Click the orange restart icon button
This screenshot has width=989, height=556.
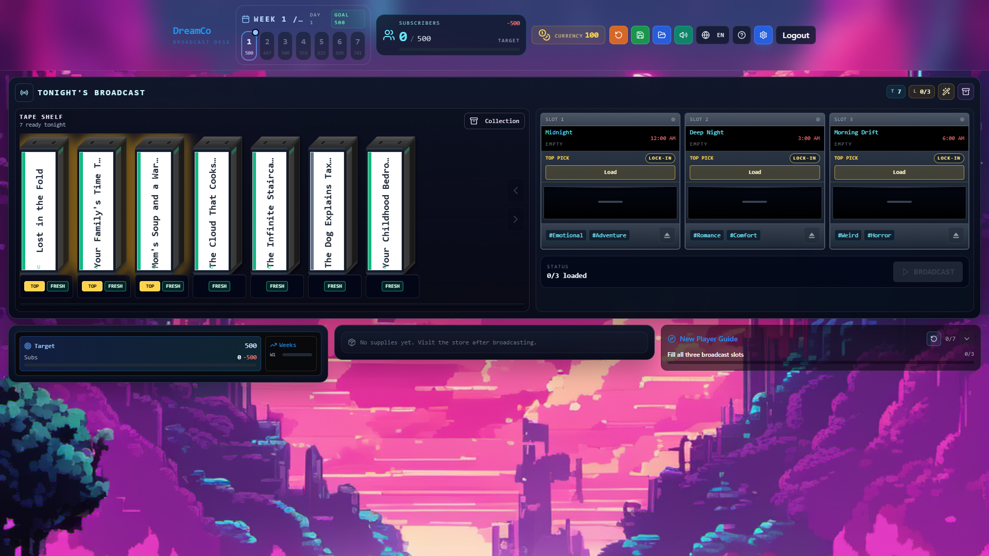tap(618, 35)
